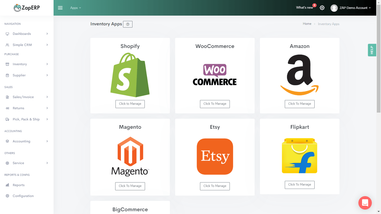Click the Shopify bag logo
Image resolution: width=381 pixels, height=214 pixels.
[130, 75]
